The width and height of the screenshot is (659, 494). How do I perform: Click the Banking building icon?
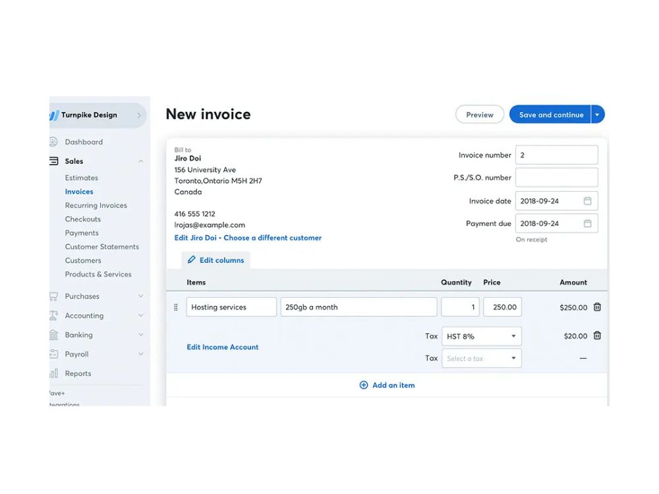[x=53, y=335]
